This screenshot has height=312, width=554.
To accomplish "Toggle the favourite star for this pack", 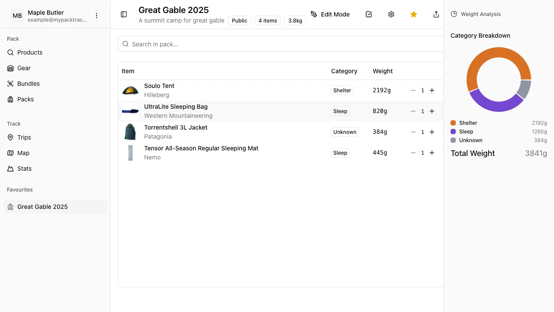I will pos(414,14).
